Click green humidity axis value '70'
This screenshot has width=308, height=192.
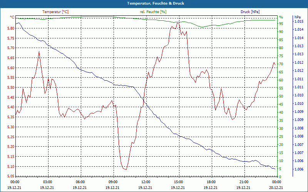(x=281, y=64)
